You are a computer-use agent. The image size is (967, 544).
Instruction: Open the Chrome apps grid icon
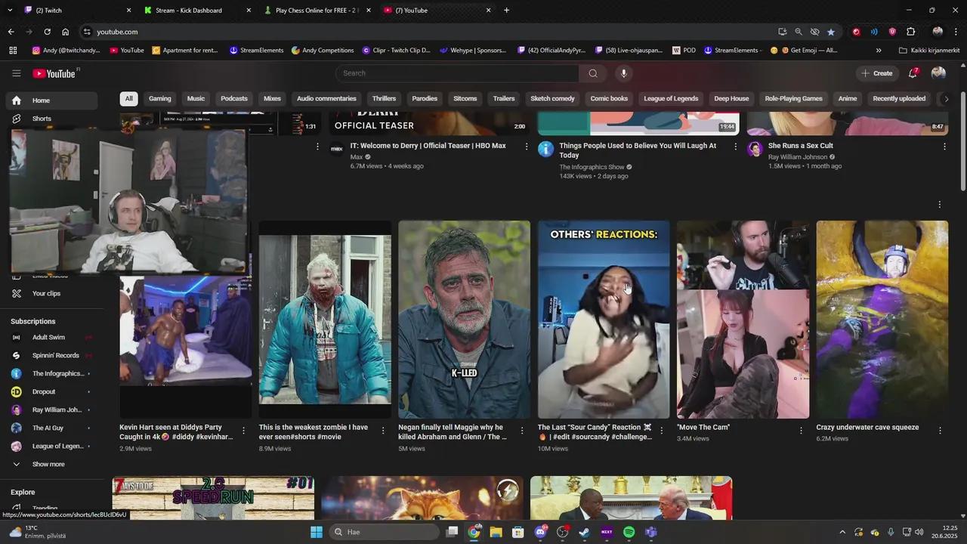[x=13, y=51]
